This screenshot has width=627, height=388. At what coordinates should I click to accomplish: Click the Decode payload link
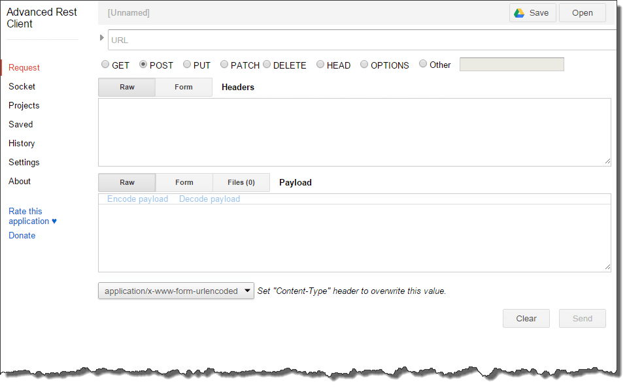209,199
